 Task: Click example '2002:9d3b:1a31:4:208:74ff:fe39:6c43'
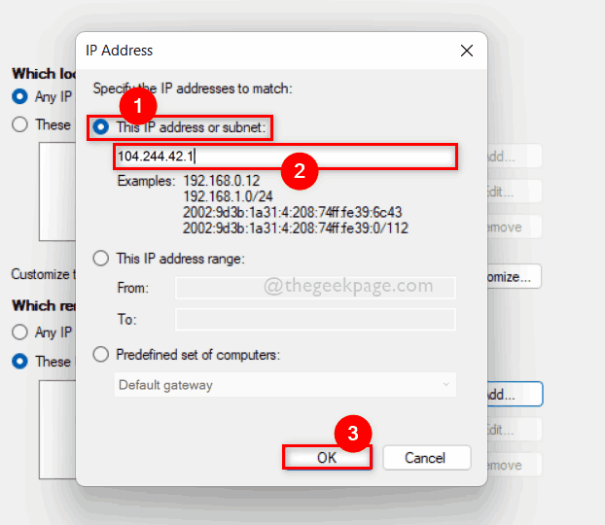293,212
